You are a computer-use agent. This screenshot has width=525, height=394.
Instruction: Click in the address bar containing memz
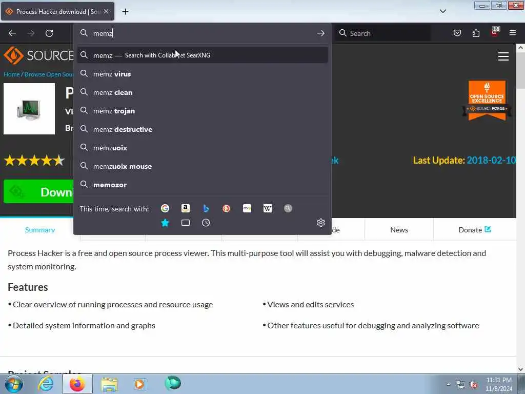pos(203,33)
